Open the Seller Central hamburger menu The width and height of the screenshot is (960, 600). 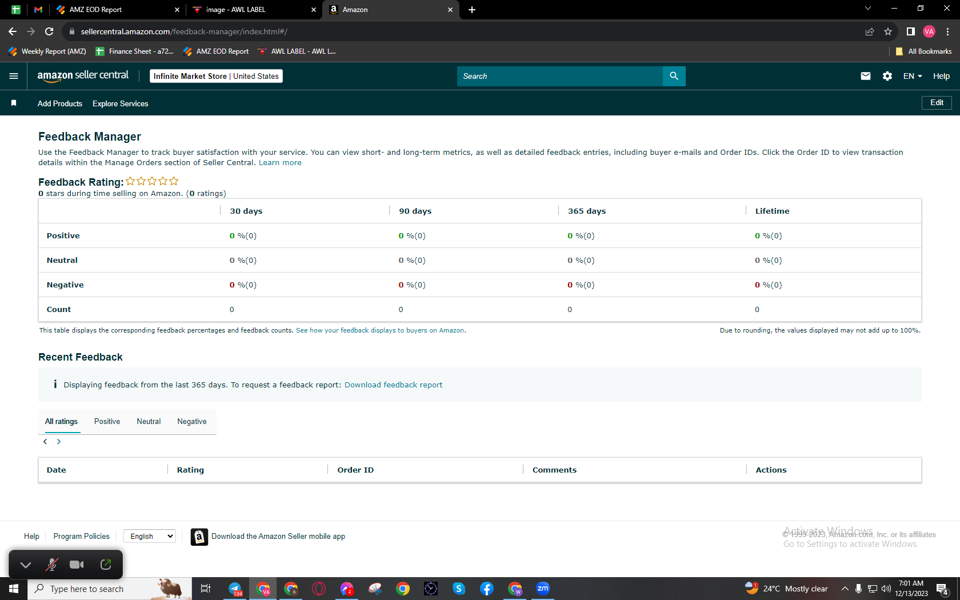tap(14, 76)
